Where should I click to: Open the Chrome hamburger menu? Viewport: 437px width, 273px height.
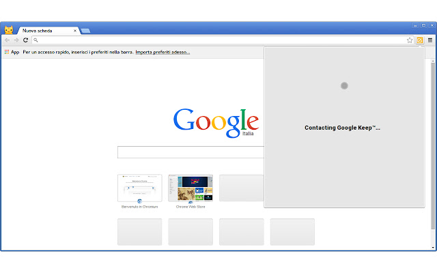(430, 40)
